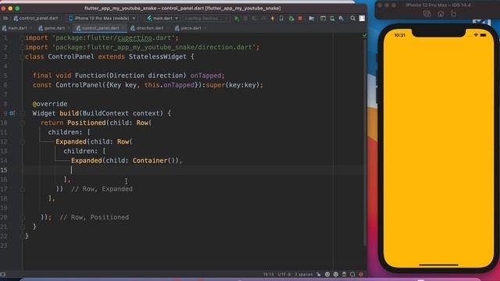The height and width of the screenshot is (281, 500).
Task: Click the round event log icon in status bar
Action: coord(352,274)
